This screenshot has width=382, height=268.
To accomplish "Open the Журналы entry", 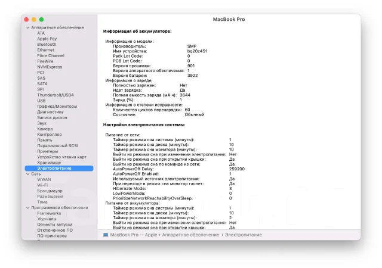I will (47, 219).
